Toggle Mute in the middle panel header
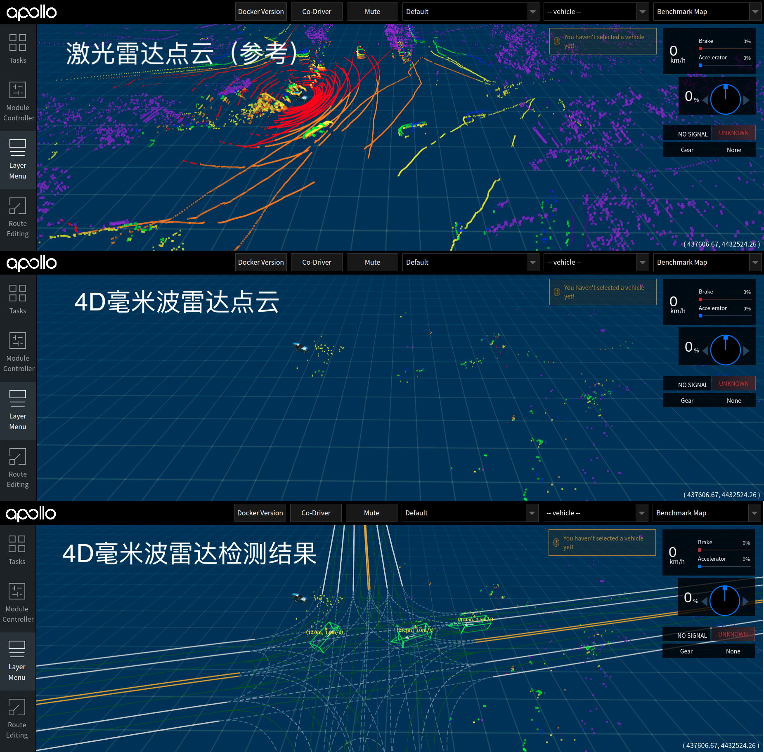764x752 pixels. (372, 262)
